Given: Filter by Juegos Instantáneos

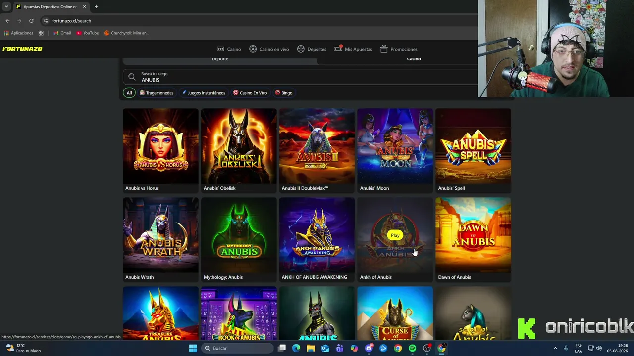Looking at the screenshot, I should 204,93.
